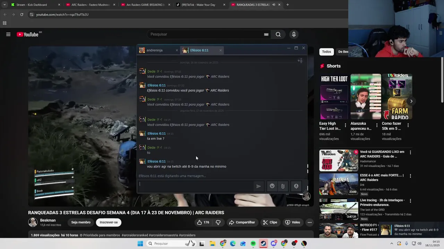
Task: Start voice search with microphone icon
Action: [294, 34]
